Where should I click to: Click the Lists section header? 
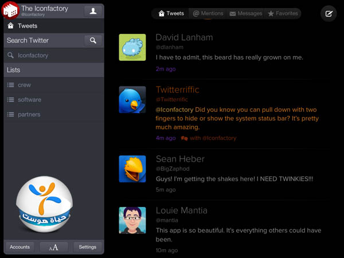click(54, 70)
